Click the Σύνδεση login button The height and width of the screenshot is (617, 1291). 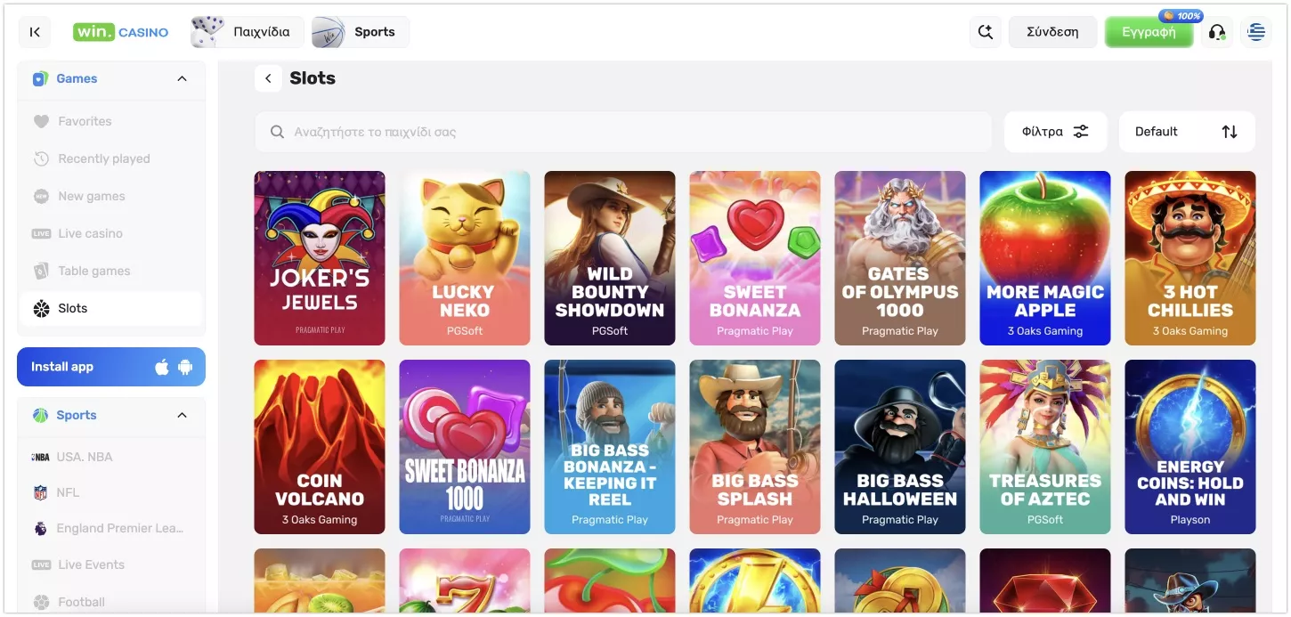point(1052,32)
